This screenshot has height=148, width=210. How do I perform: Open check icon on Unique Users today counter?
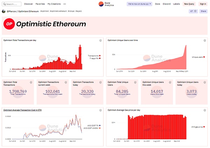tap(205, 82)
